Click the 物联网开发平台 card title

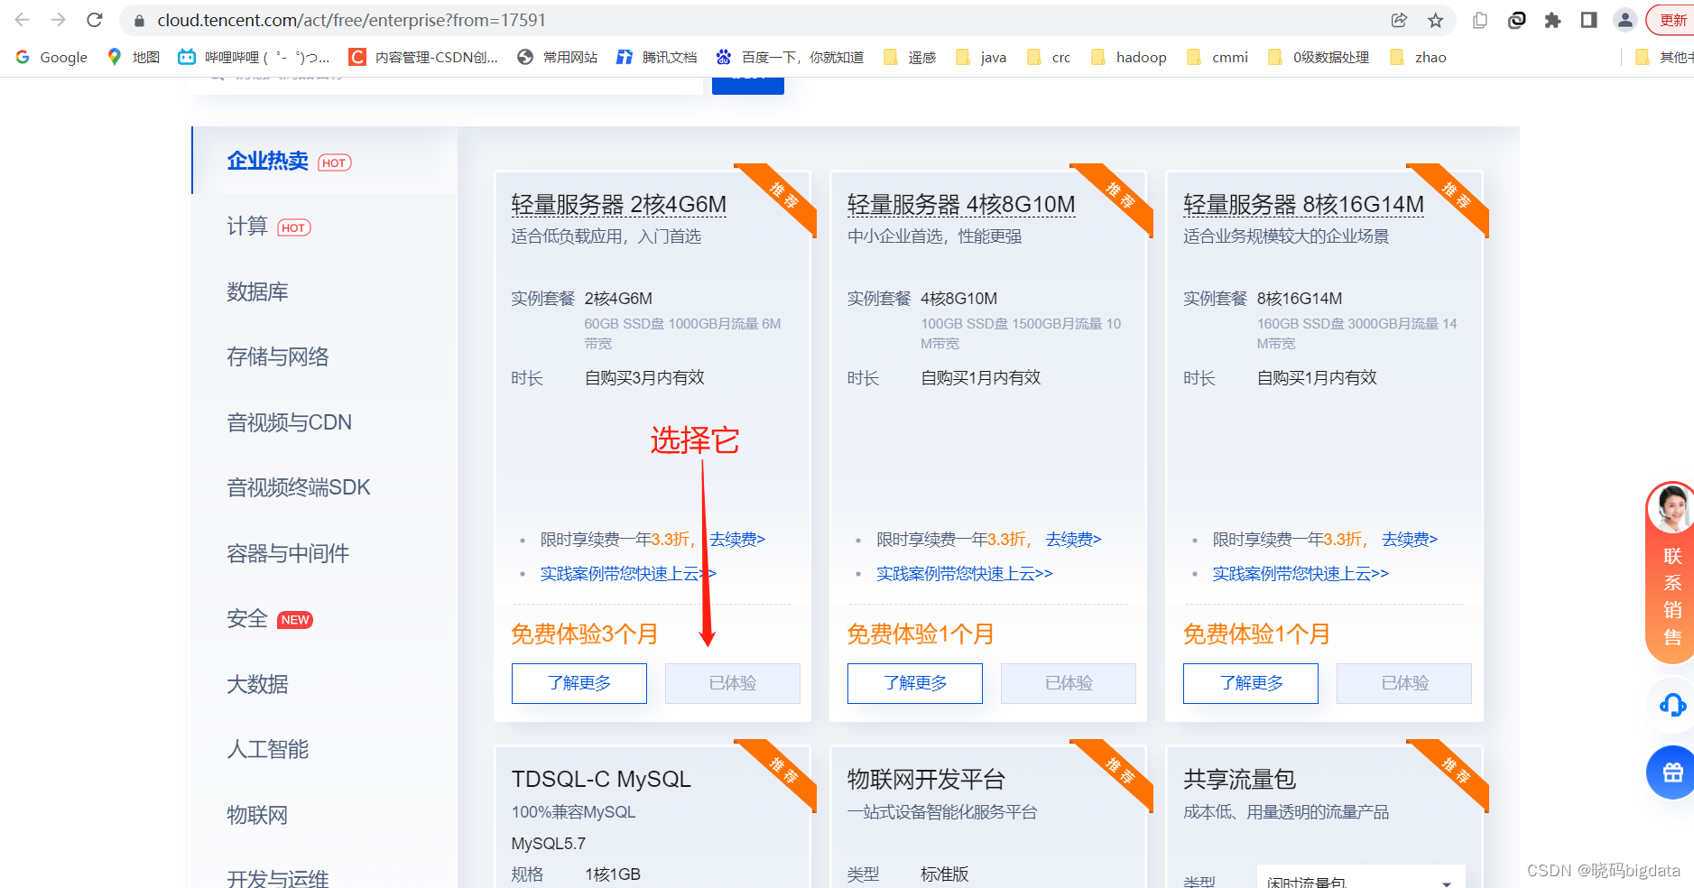pos(926,780)
